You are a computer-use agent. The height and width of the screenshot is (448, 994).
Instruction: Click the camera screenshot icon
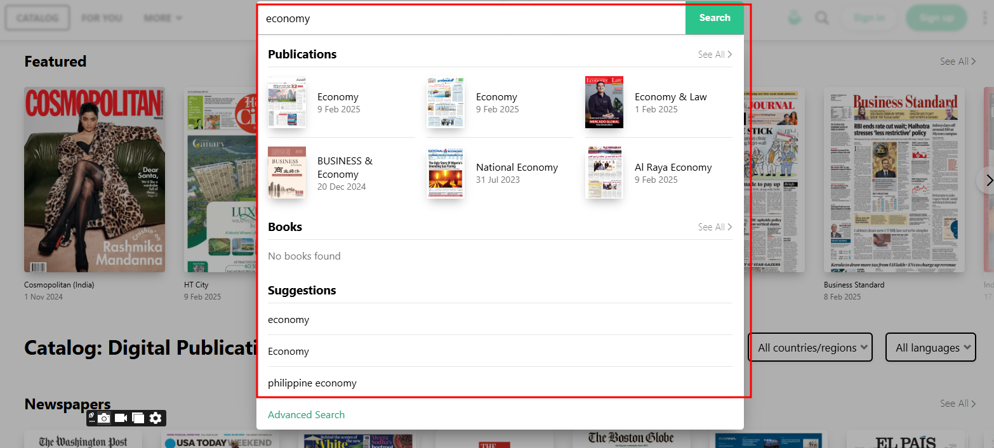tap(104, 418)
